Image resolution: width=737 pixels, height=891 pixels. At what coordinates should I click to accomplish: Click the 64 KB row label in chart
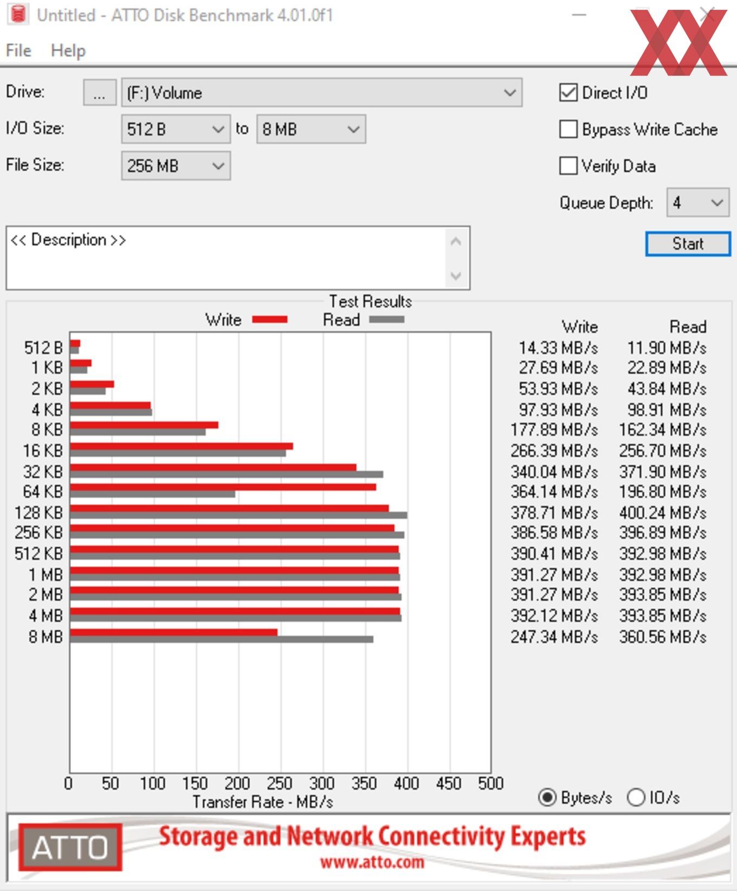click(43, 492)
